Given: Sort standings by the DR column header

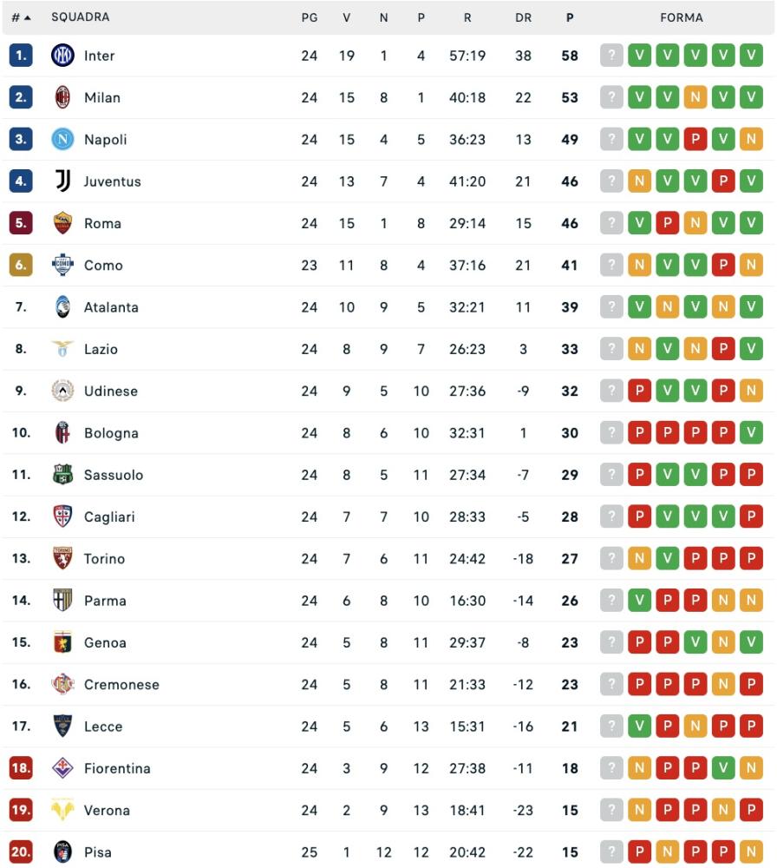Looking at the screenshot, I should (x=523, y=17).
